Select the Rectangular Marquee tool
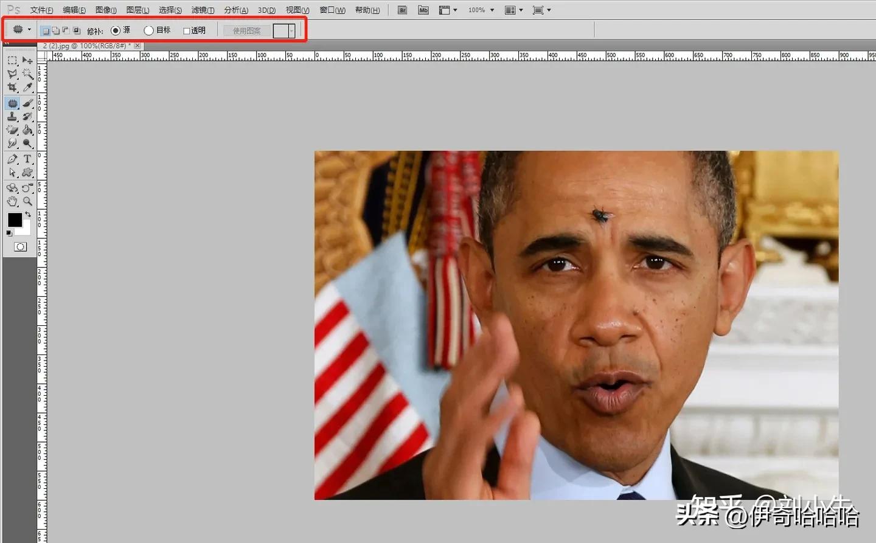Viewport: 876px width, 543px height. pos(12,60)
